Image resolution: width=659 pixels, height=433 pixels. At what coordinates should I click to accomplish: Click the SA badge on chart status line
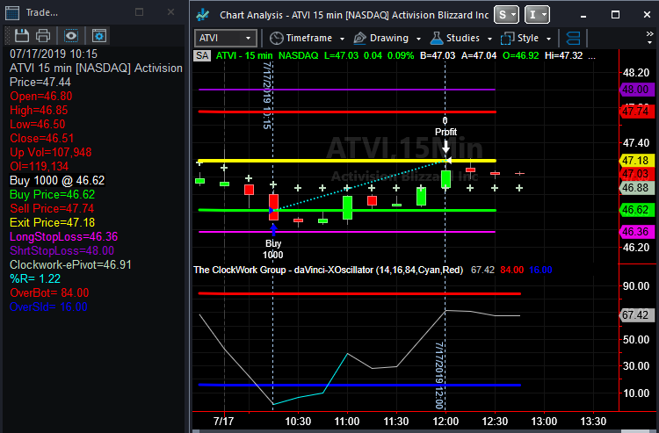pyautogui.click(x=202, y=55)
